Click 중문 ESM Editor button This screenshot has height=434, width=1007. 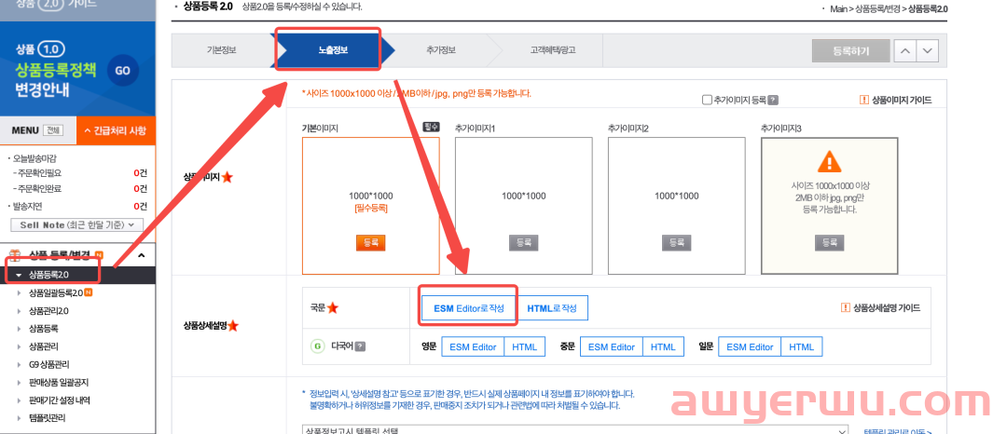[x=612, y=346]
